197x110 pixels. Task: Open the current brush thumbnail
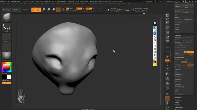click(7, 17)
